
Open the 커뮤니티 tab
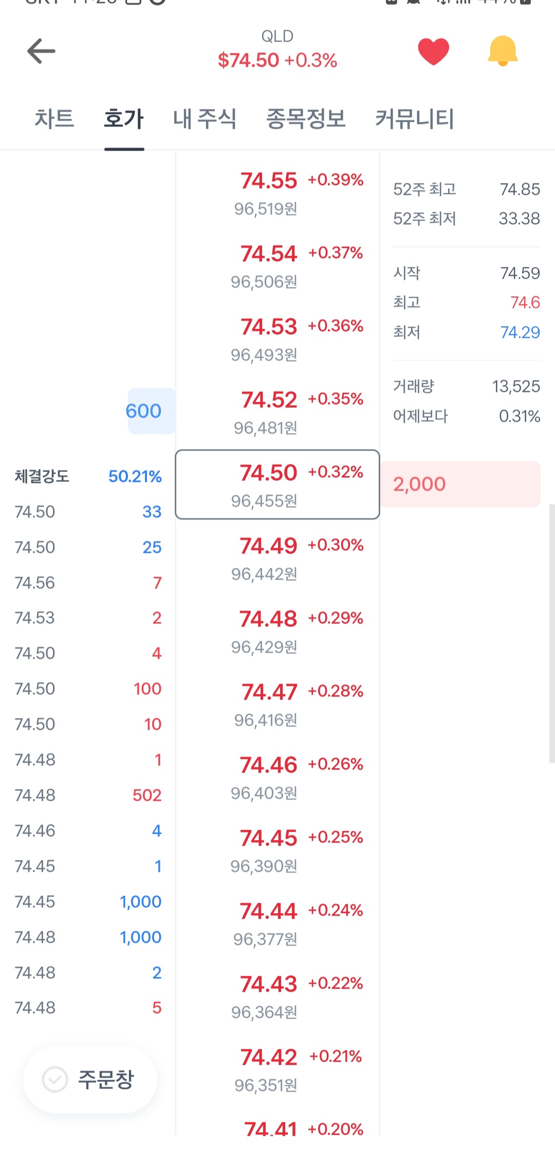point(414,119)
